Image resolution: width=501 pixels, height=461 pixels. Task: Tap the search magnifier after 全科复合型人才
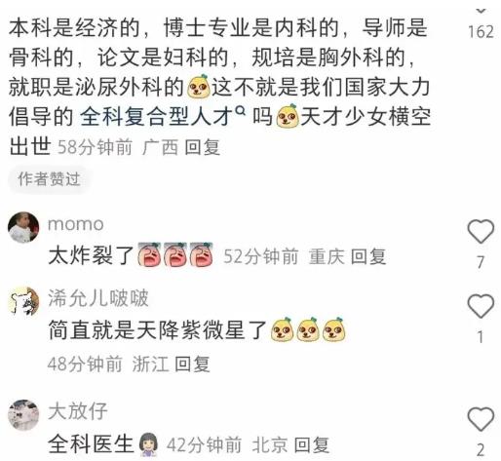(240, 111)
